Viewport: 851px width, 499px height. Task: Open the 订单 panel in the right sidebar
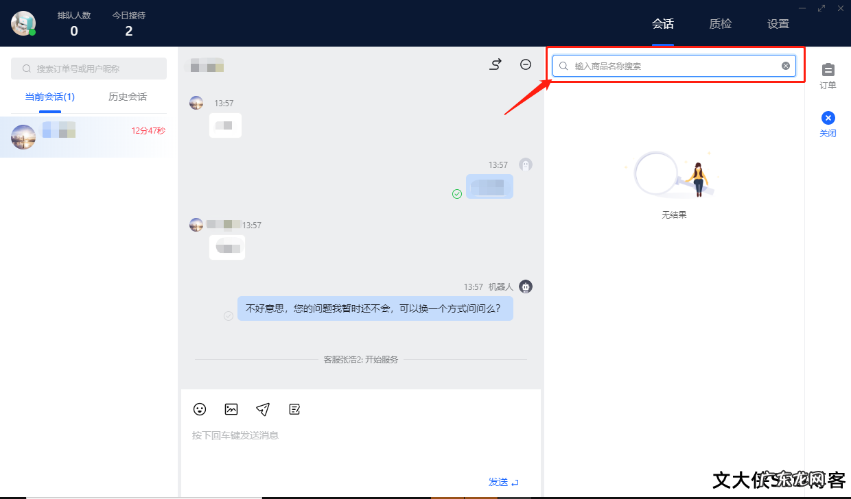point(828,75)
